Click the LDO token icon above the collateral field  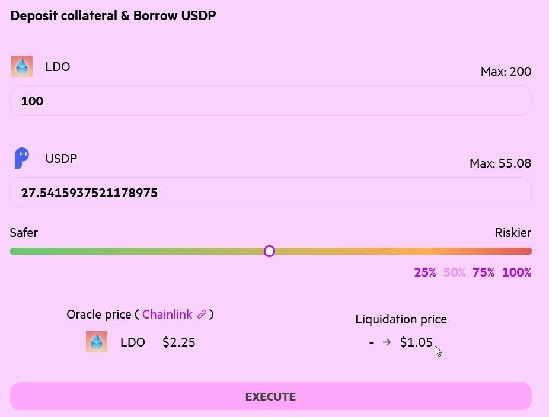click(22, 66)
